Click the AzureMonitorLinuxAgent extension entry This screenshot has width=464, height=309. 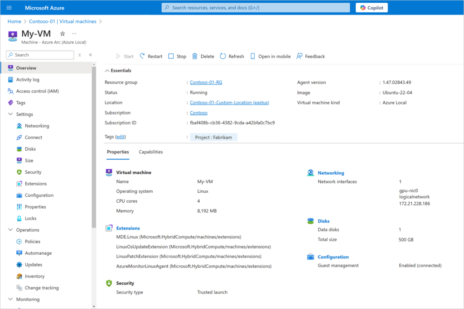click(194, 266)
